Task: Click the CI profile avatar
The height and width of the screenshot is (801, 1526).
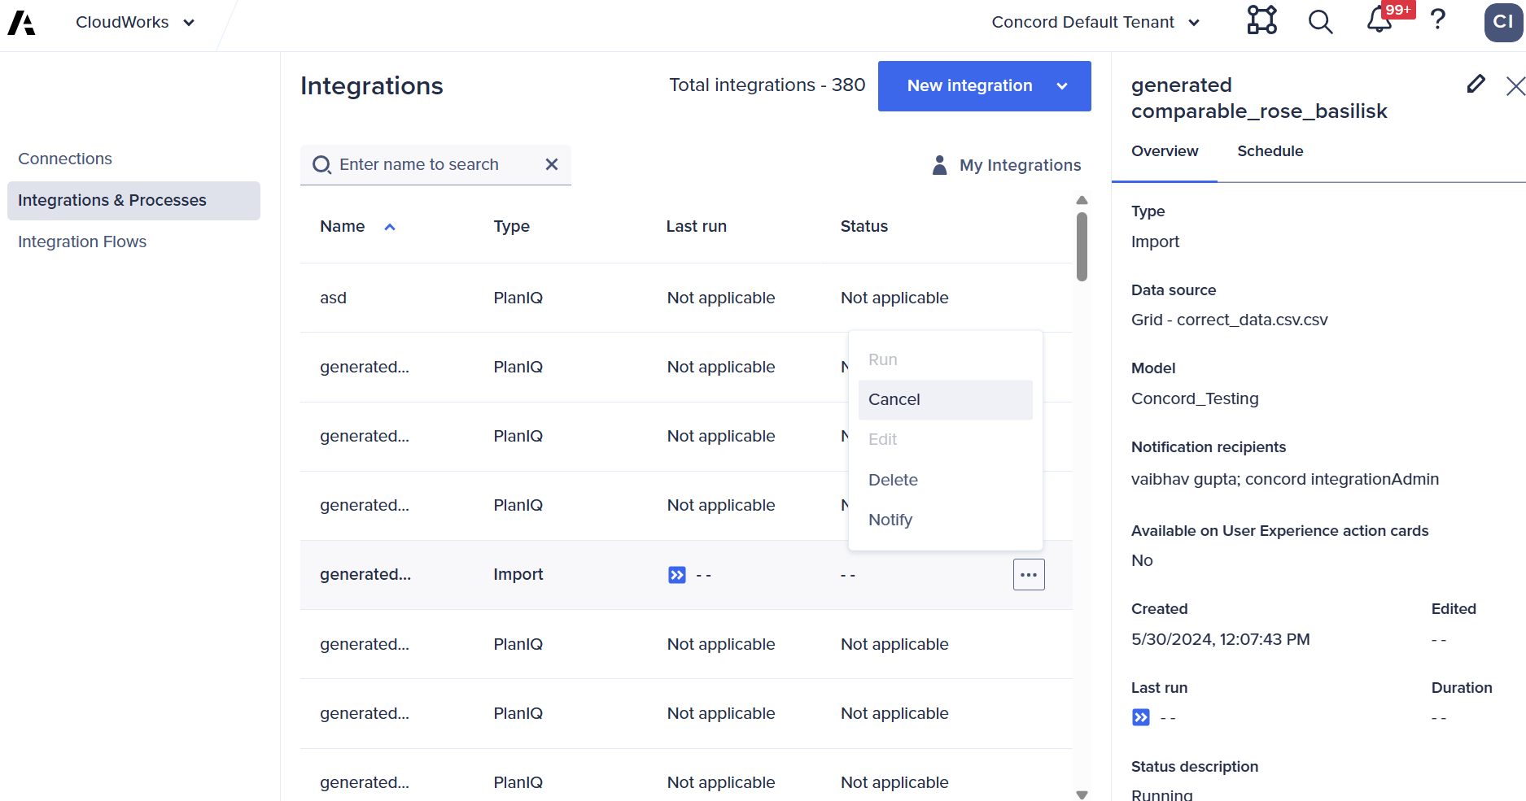Action: (1503, 22)
